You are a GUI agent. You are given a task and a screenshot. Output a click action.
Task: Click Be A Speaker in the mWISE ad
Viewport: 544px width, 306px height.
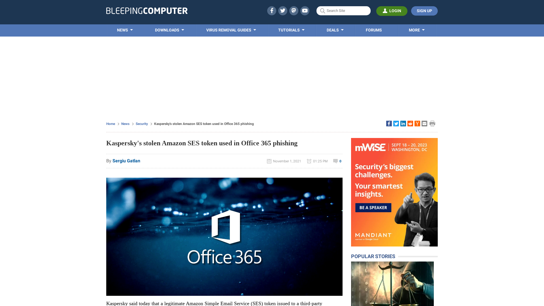click(373, 208)
